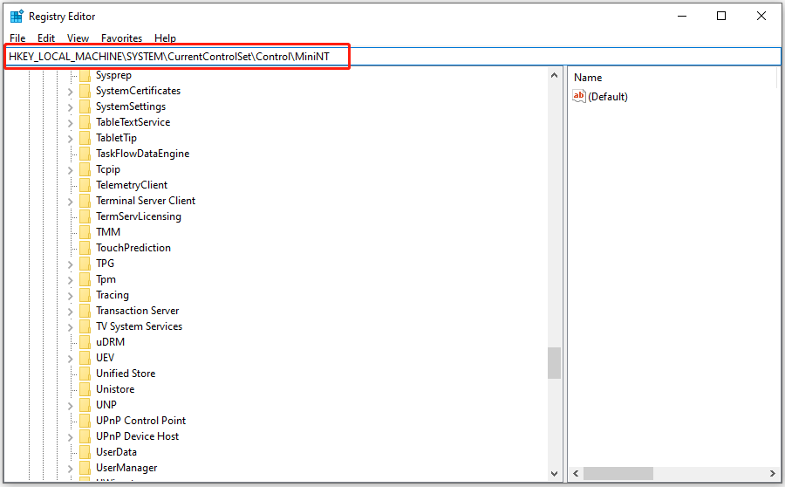The height and width of the screenshot is (487, 785).
Task: Open the File menu
Action: [17, 38]
